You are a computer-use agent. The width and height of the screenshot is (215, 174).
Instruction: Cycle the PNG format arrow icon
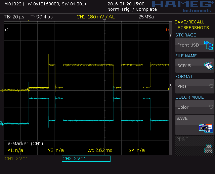tap(211, 86)
